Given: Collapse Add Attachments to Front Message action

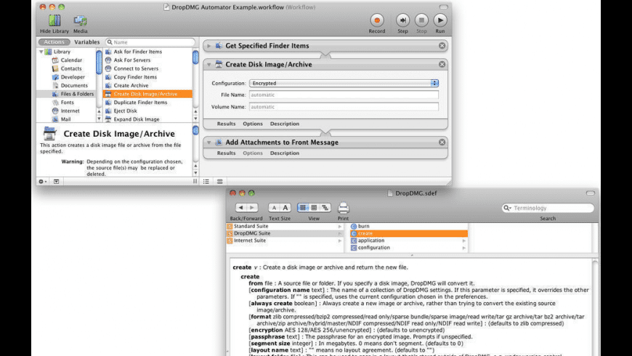Looking at the screenshot, I should click(x=208, y=142).
